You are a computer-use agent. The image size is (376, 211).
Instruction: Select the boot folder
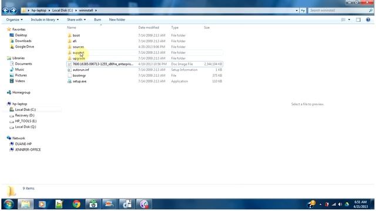[x=76, y=35]
